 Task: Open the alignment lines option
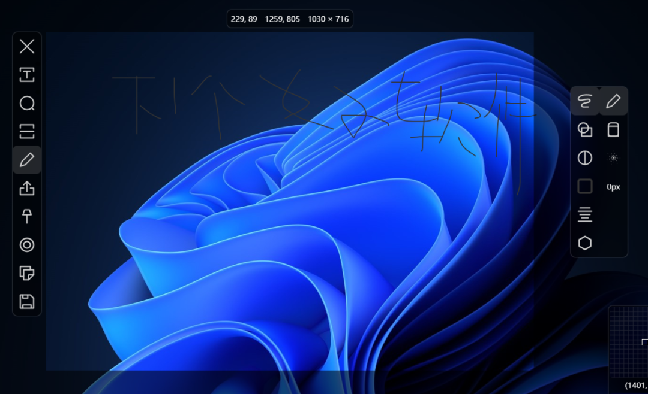[585, 214]
